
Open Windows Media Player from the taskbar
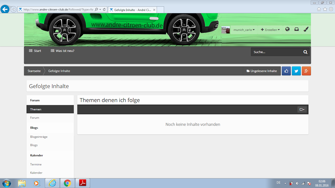pos(36,183)
